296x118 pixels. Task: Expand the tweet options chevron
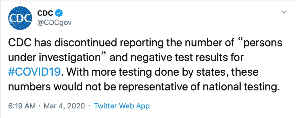point(284,12)
